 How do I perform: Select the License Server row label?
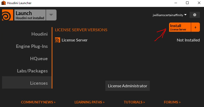pyautogui.click(x=75, y=40)
